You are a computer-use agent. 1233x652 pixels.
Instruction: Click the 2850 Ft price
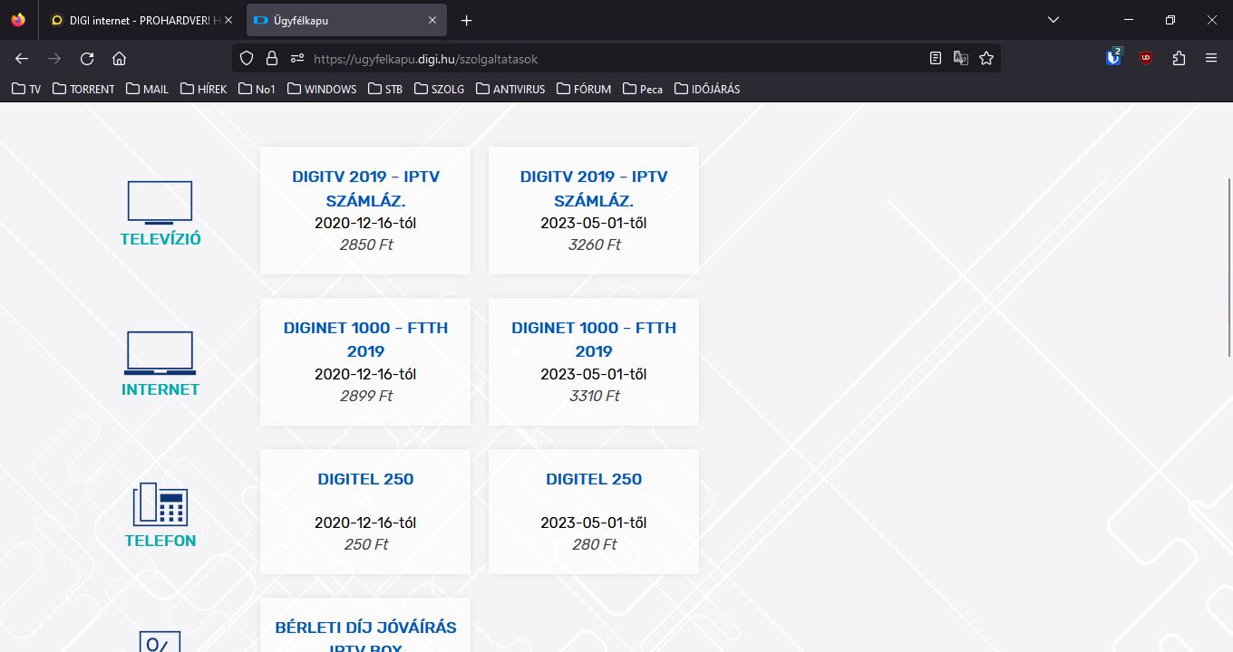pyautogui.click(x=366, y=244)
